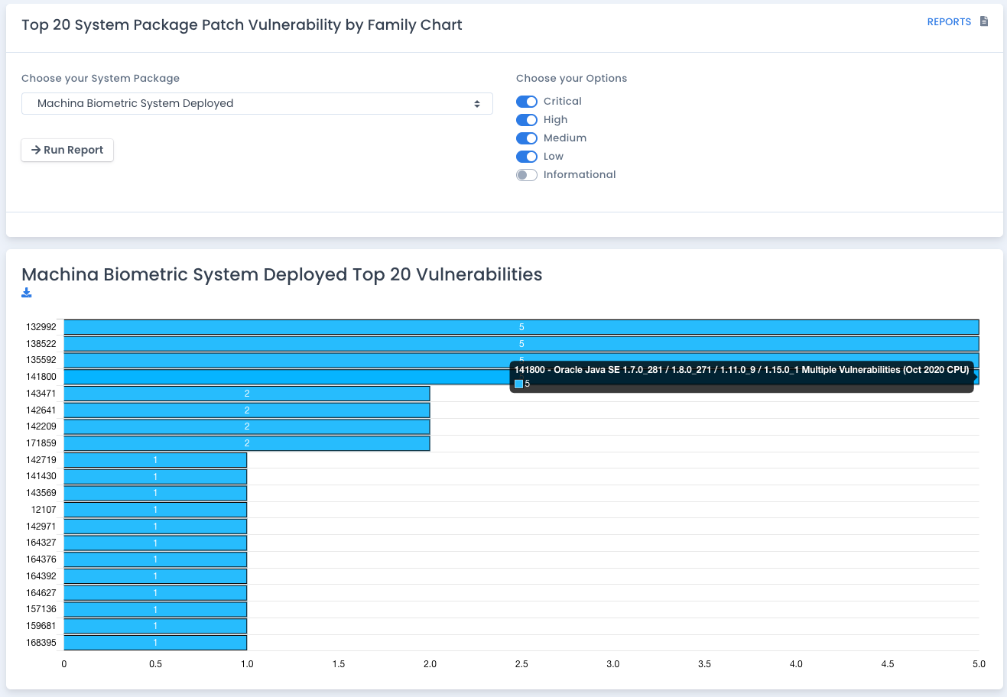Disable the Low severity switch

coord(527,157)
